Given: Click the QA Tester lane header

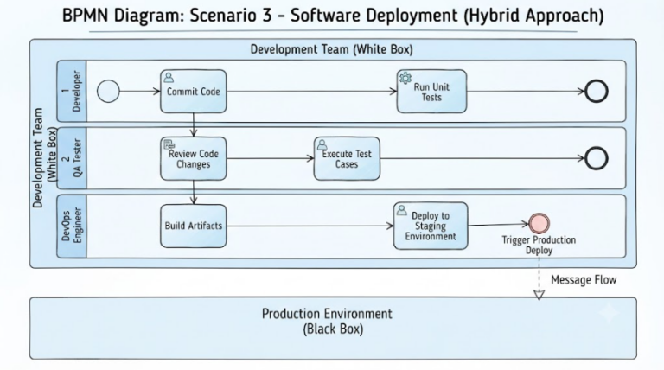Looking at the screenshot, I should (72, 158).
